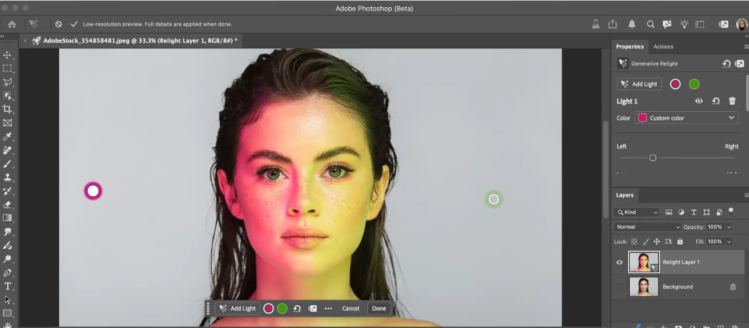749x328 pixels.
Task: Toggle layer filtering switch on
Action: (x=730, y=212)
